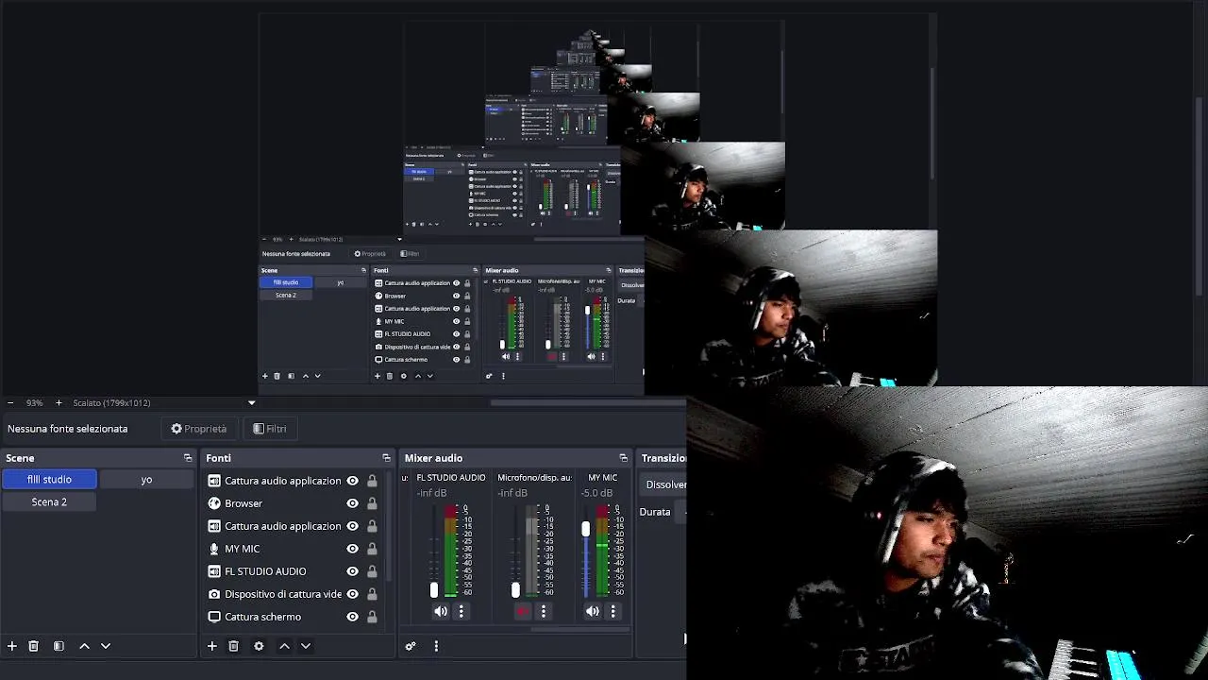
Task: Open Proprietà for the selected source
Action: 198,429
